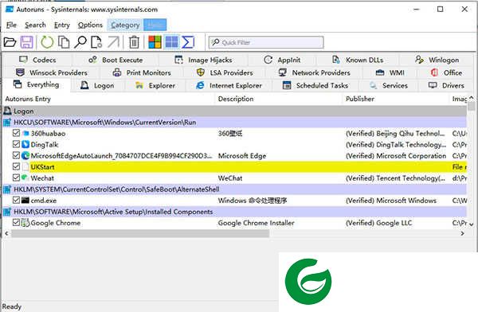The height and width of the screenshot is (312, 478).
Task: Switch to the Known DLLs tab
Action: [358, 60]
